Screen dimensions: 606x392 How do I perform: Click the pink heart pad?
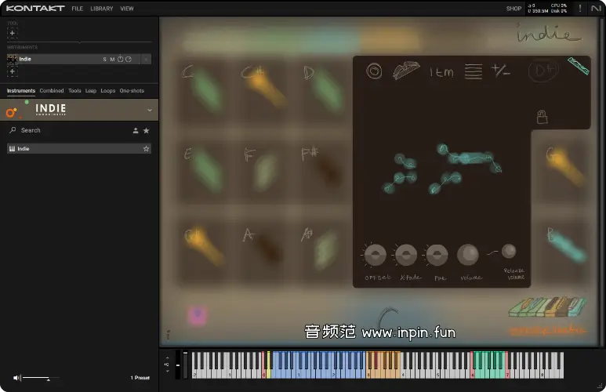click(198, 315)
